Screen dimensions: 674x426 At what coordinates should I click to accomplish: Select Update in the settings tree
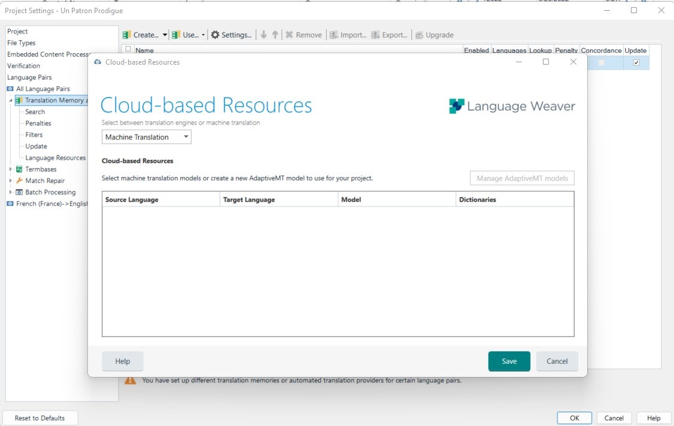click(36, 146)
